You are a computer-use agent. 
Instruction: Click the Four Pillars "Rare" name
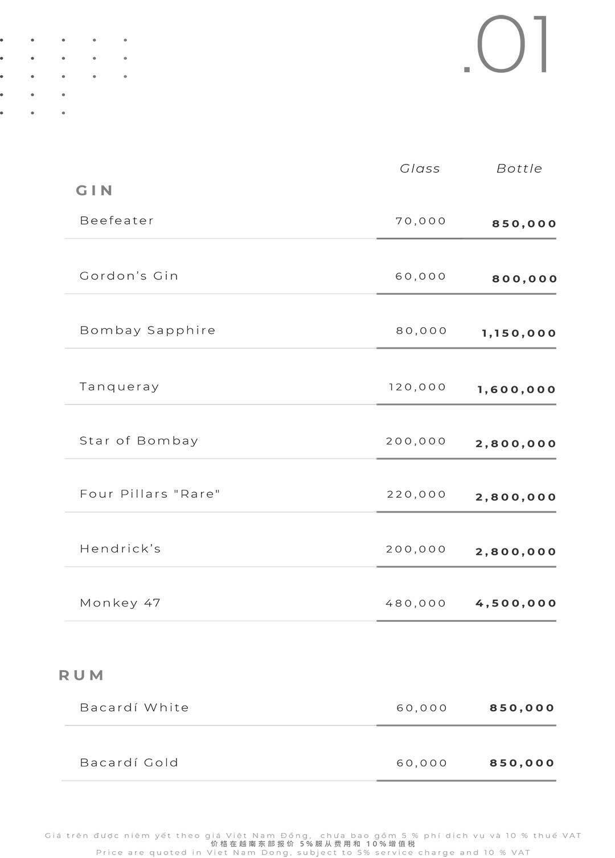point(150,494)
